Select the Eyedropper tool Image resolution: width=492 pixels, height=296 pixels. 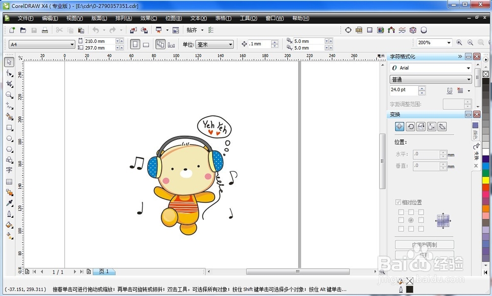(x=9, y=203)
